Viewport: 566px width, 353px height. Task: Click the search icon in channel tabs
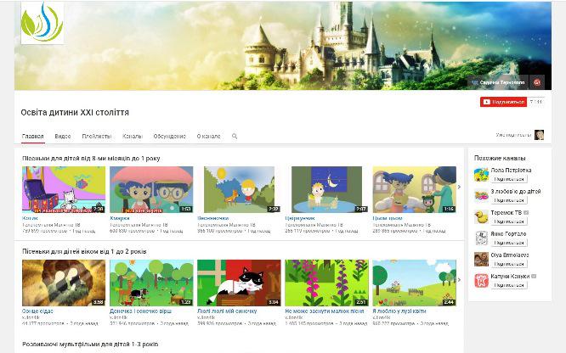[235, 136]
